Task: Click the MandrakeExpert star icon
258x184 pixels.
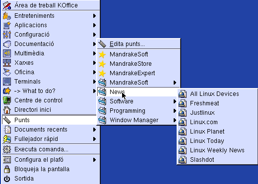Action: pyautogui.click(x=102, y=73)
